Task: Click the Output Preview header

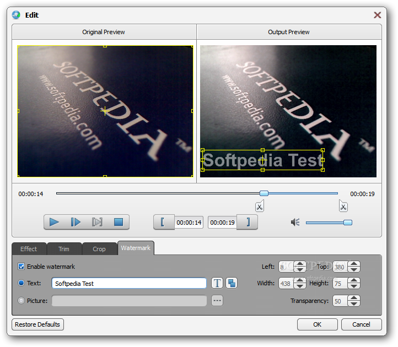Action: click(x=289, y=32)
